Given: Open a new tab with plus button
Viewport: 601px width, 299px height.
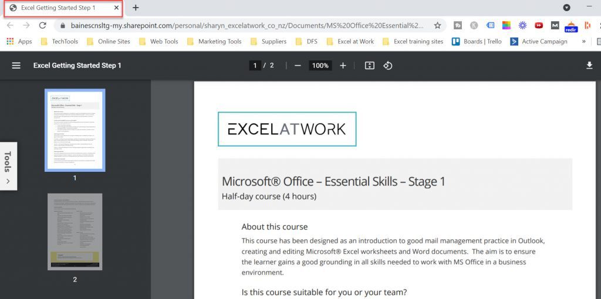Looking at the screenshot, I should 136,8.
